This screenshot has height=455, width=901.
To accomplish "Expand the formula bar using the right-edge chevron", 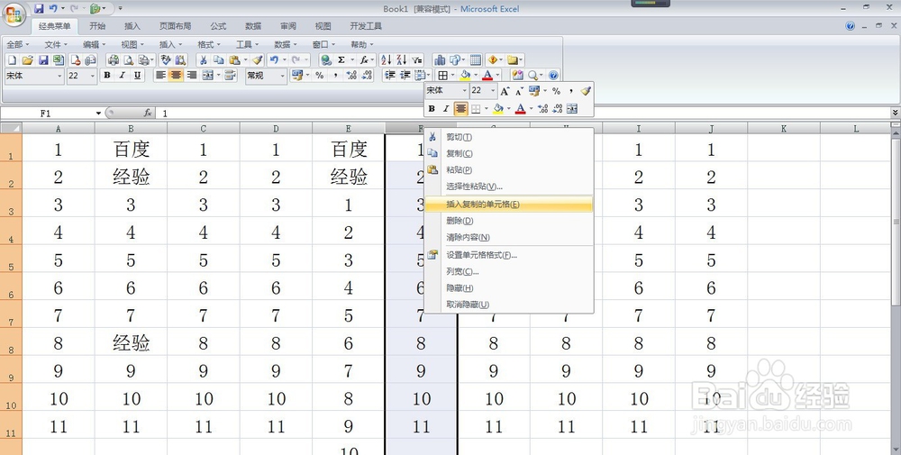I will click(896, 113).
